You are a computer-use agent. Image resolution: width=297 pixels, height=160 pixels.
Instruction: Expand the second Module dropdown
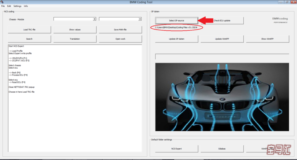(x=140, y=19)
